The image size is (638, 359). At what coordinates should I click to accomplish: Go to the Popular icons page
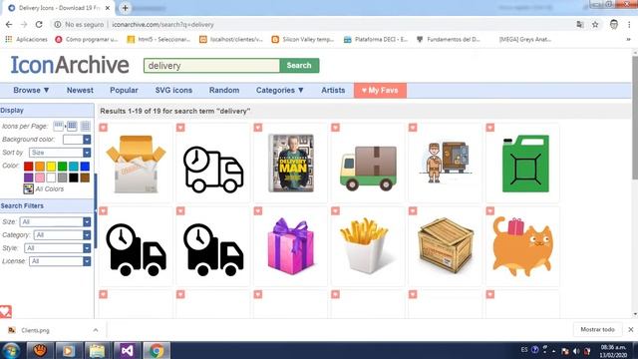(124, 91)
